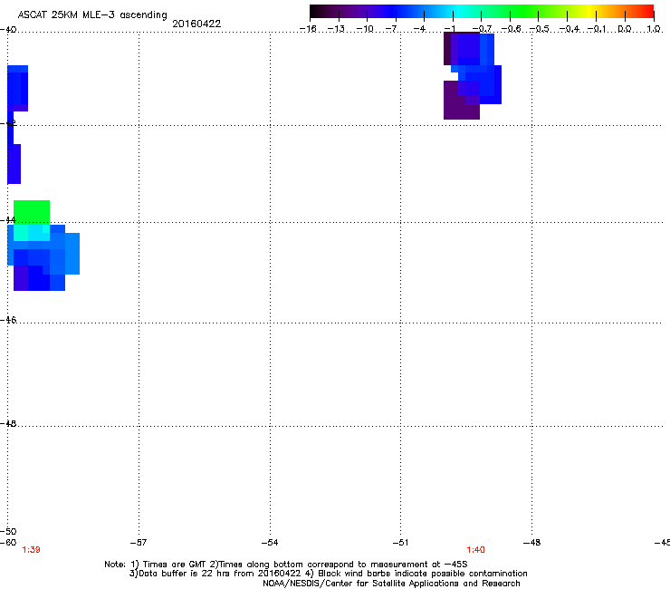Select the color bar label 0.0
This screenshot has width=670, height=589.
point(625,29)
